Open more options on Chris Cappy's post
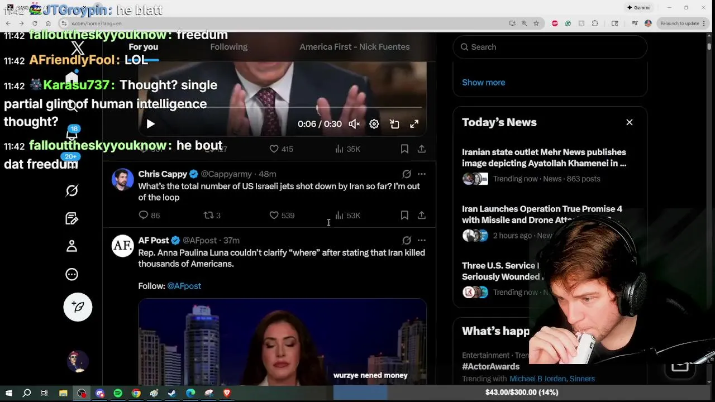715x402 pixels. pos(422,174)
